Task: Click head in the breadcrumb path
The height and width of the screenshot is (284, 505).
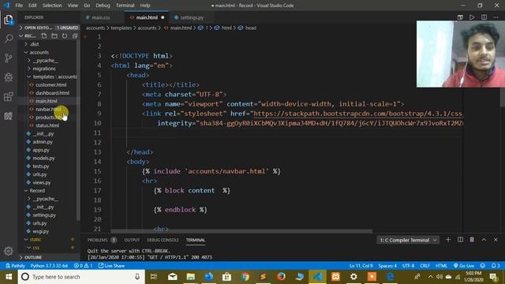Action: click(251, 28)
